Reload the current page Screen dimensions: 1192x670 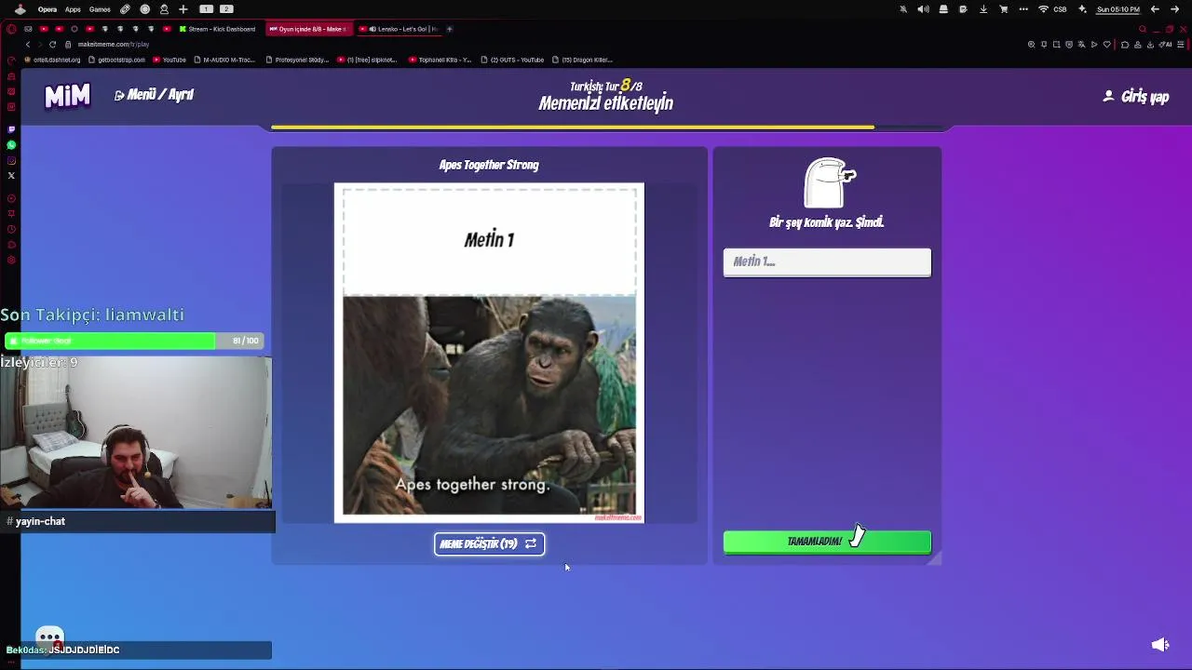pyautogui.click(x=52, y=45)
